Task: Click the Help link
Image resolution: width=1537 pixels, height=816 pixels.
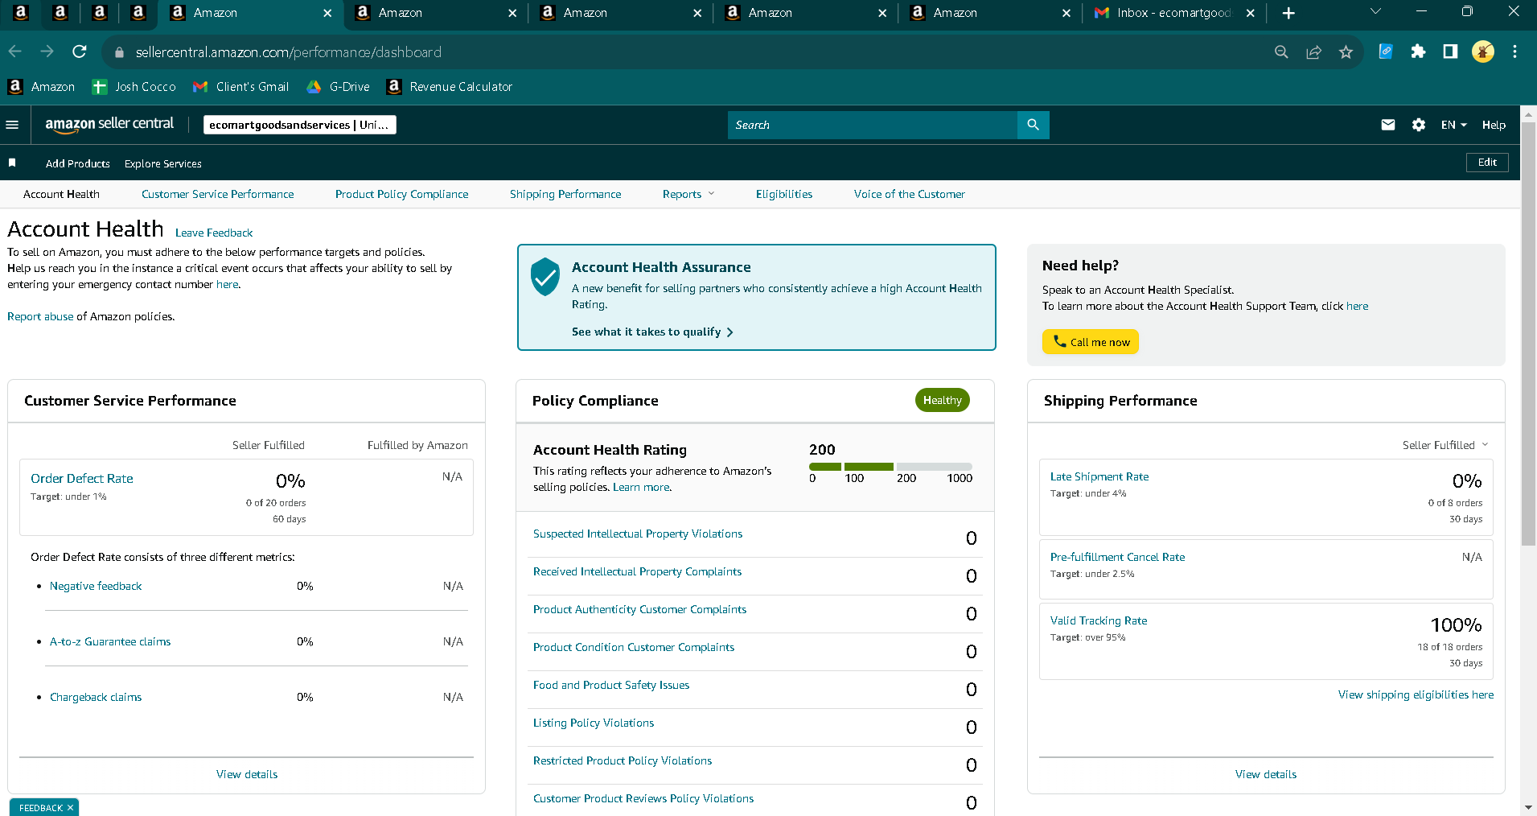Action: point(1494,125)
